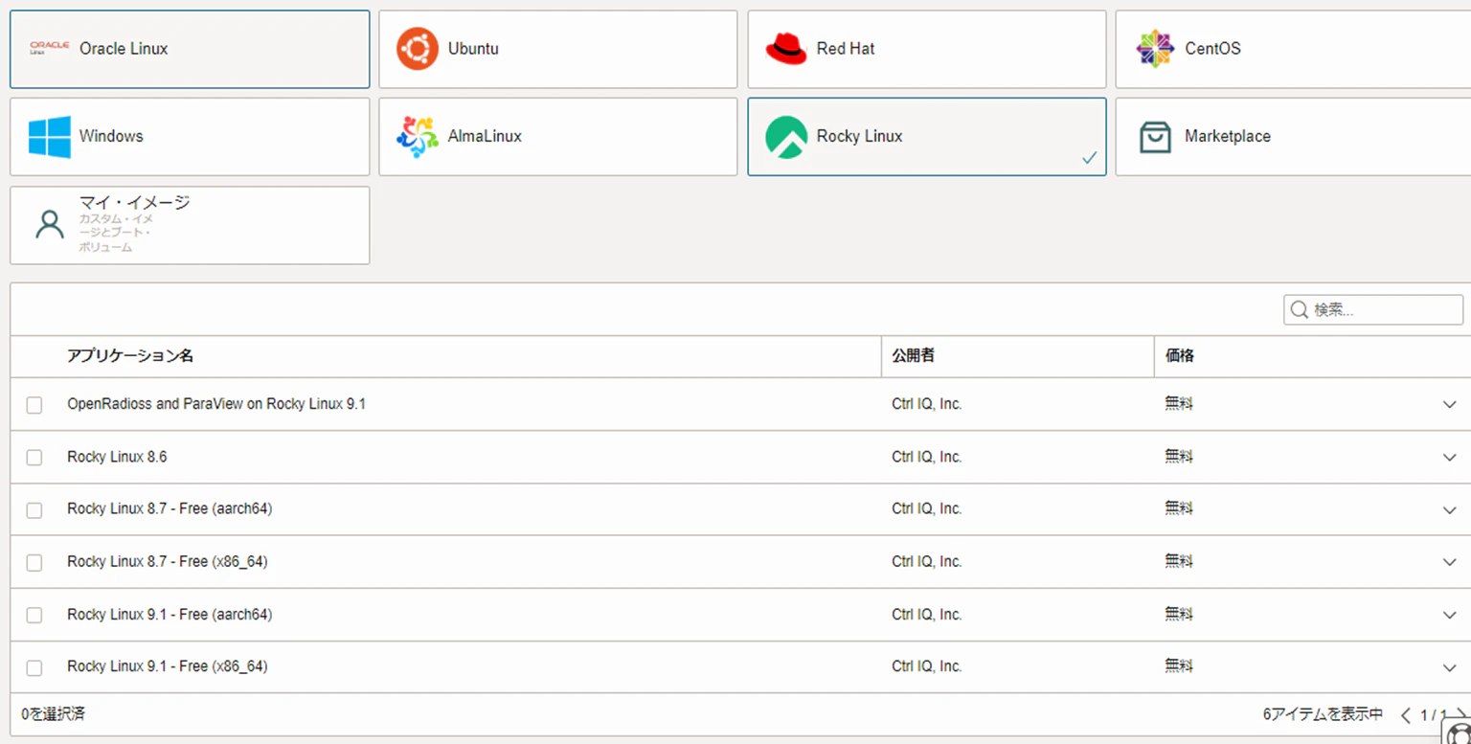Click the Rocky Linux green logo icon
Viewport: 1471px width, 744px height.
786,136
